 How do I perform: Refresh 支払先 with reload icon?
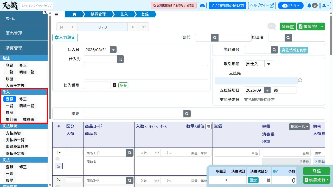(x=300, y=81)
